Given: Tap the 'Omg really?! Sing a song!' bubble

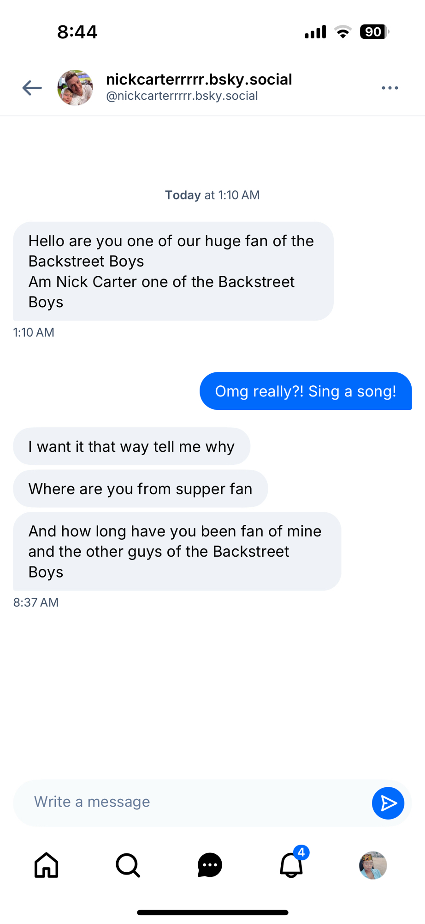Looking at the screenshot, I should click(305, 391).
